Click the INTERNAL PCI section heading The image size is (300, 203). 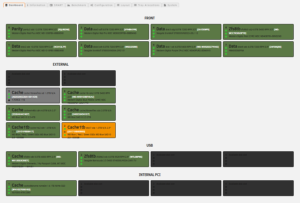[x=150, y=175]
